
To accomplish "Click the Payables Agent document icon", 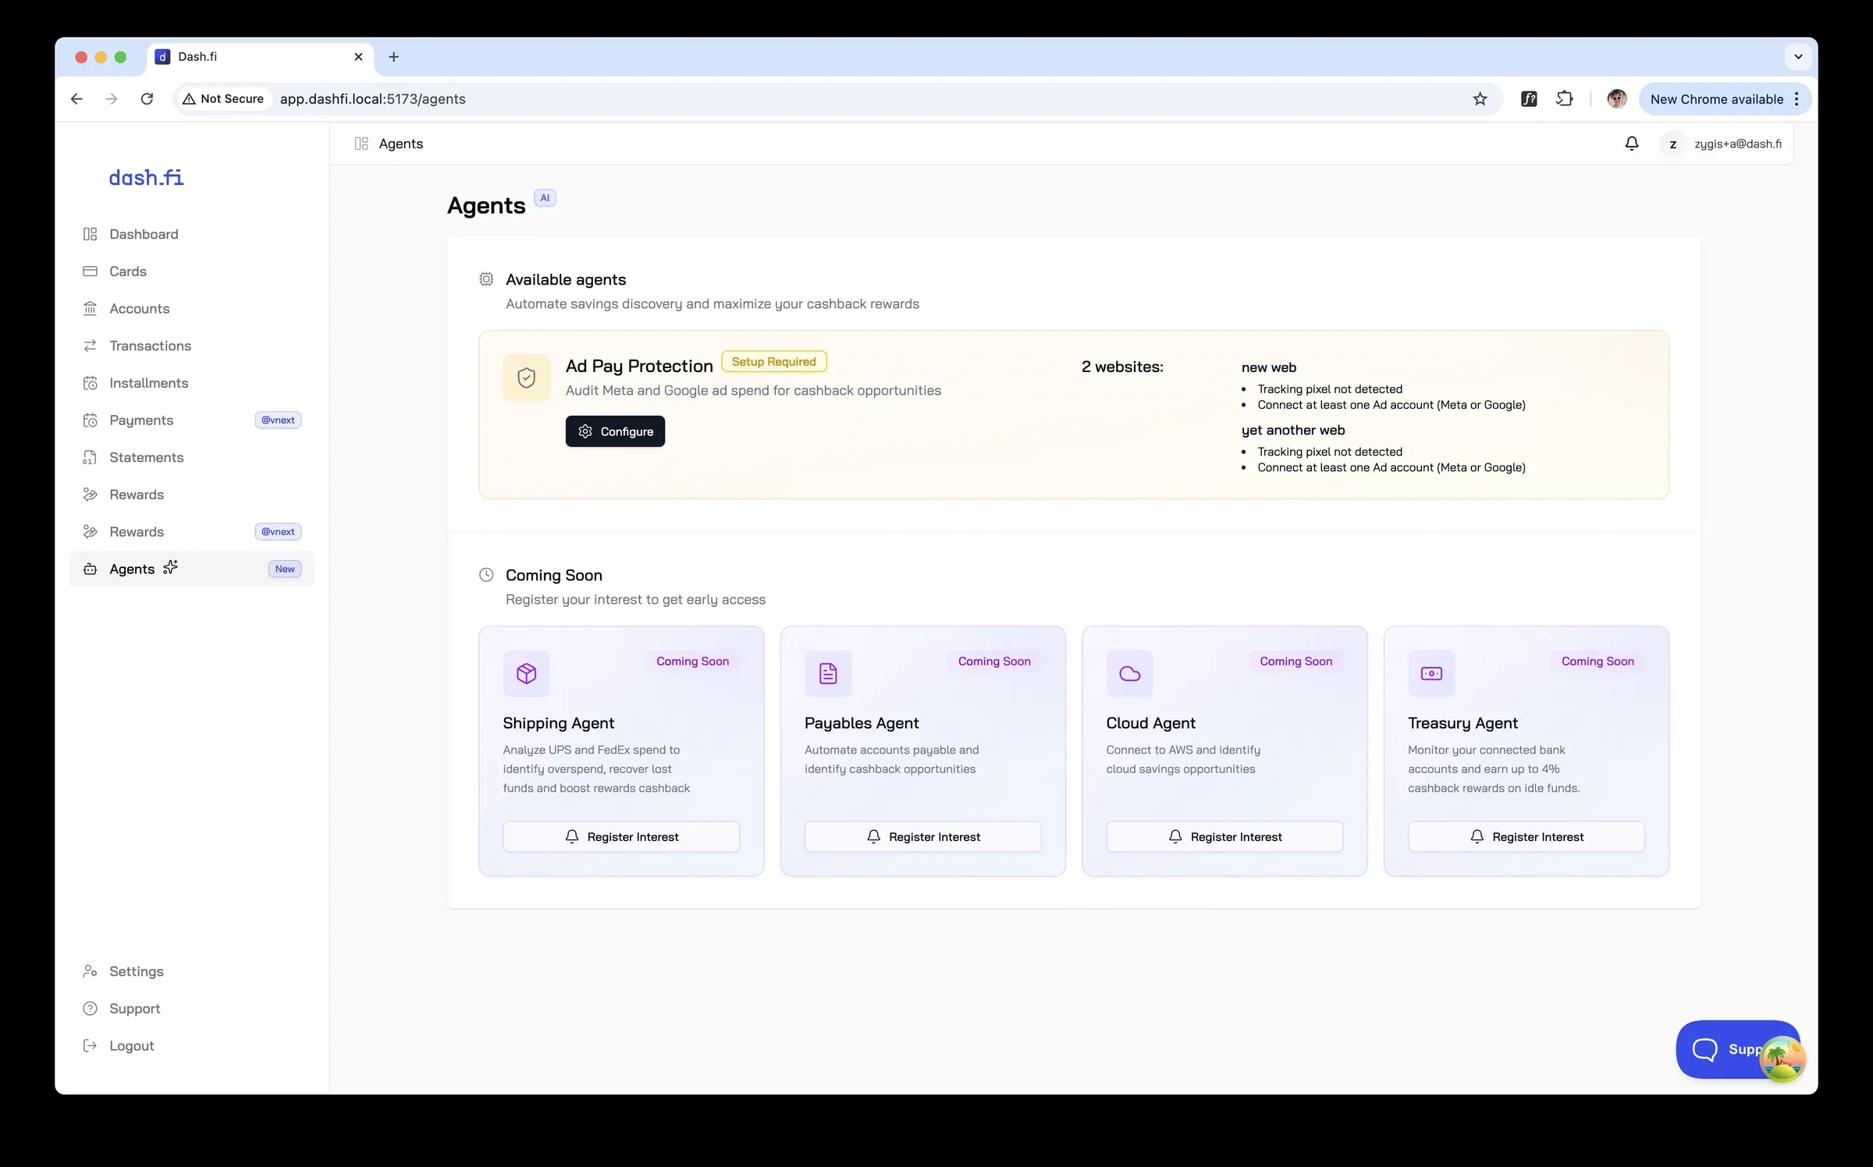I will (x=828, y=673).
